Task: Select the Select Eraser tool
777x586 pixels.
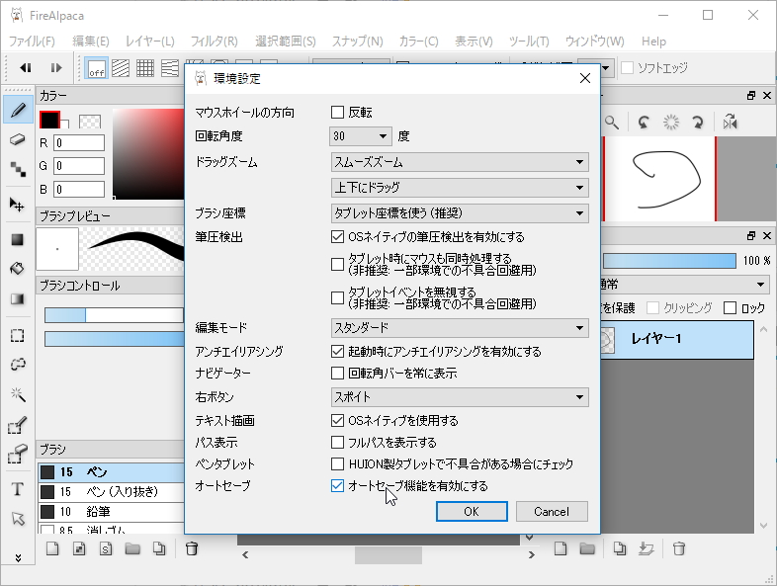Action: 18,454
